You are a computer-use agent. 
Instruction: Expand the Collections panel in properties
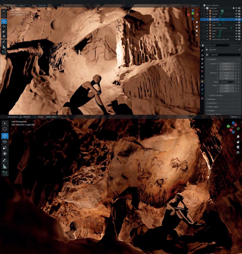point(213,103)
